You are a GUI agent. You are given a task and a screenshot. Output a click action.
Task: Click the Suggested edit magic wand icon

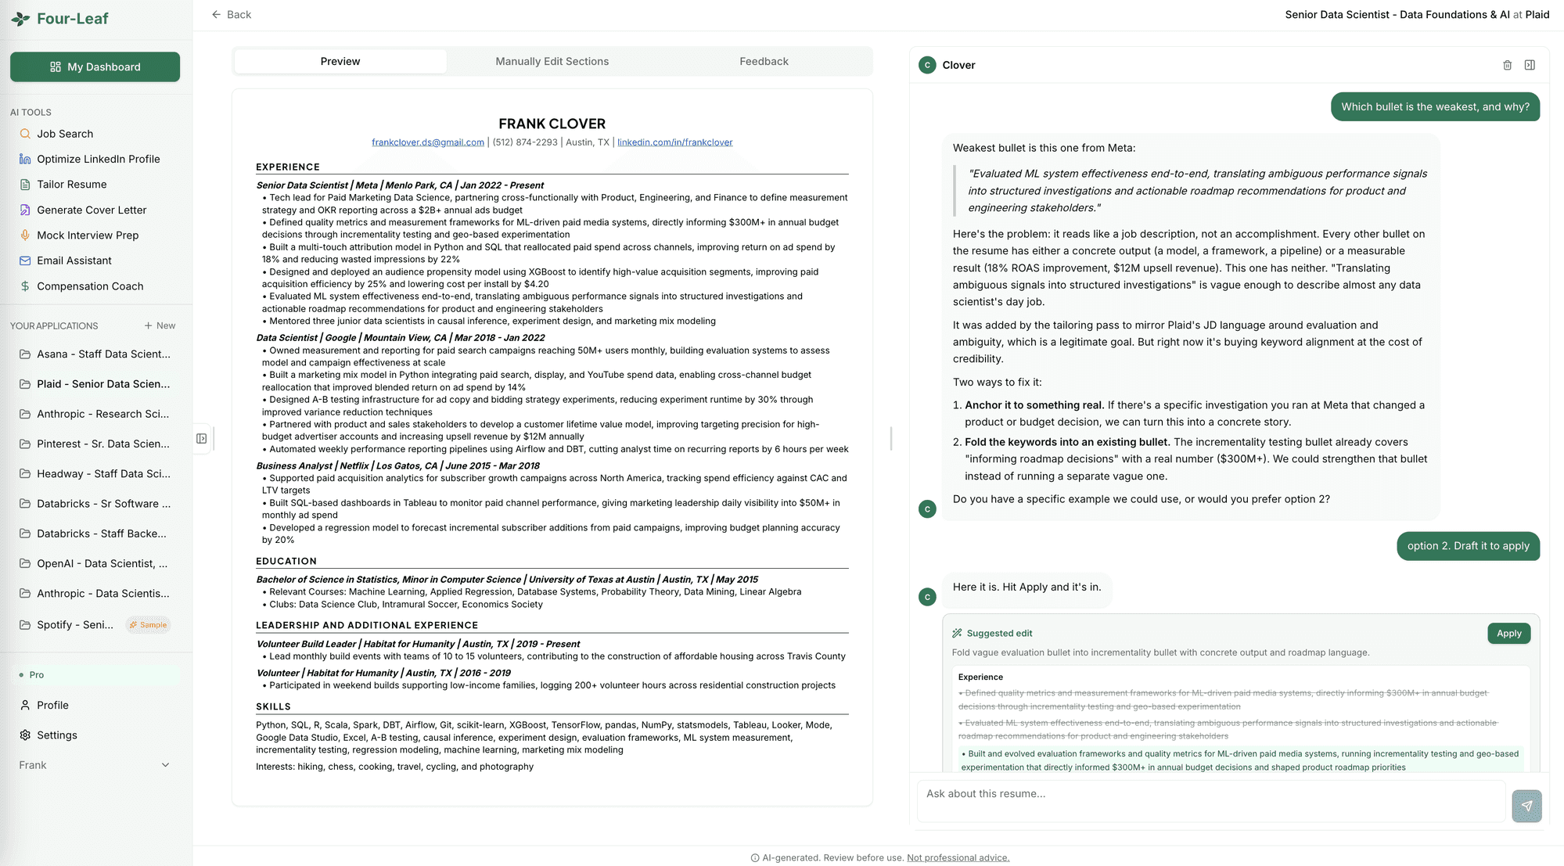(957, 634)
